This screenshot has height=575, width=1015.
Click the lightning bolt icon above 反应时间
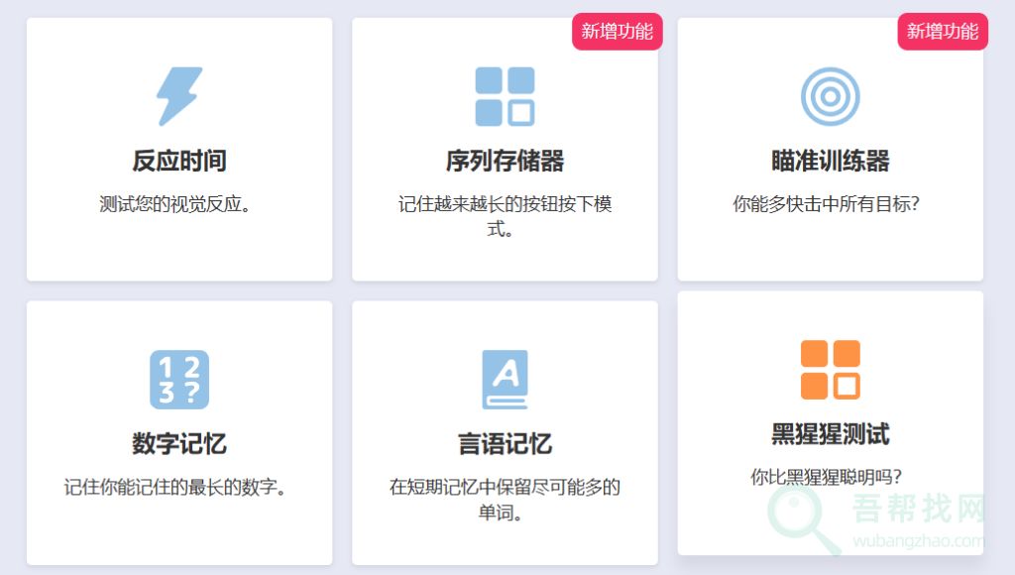tap(179, 94)
